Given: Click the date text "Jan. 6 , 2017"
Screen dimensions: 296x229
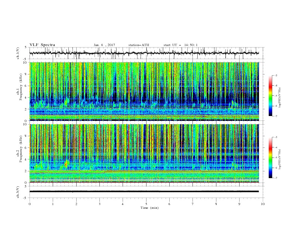Looking at the screenshot, I should click(104, 45).
